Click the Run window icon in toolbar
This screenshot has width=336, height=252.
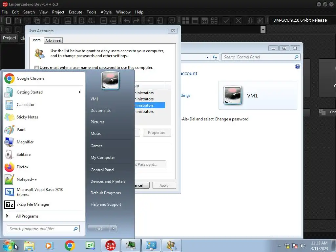[195, 21]
